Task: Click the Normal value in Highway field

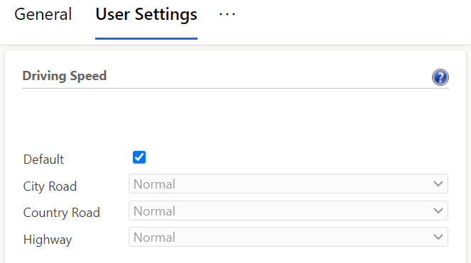Action: (154, 237)
